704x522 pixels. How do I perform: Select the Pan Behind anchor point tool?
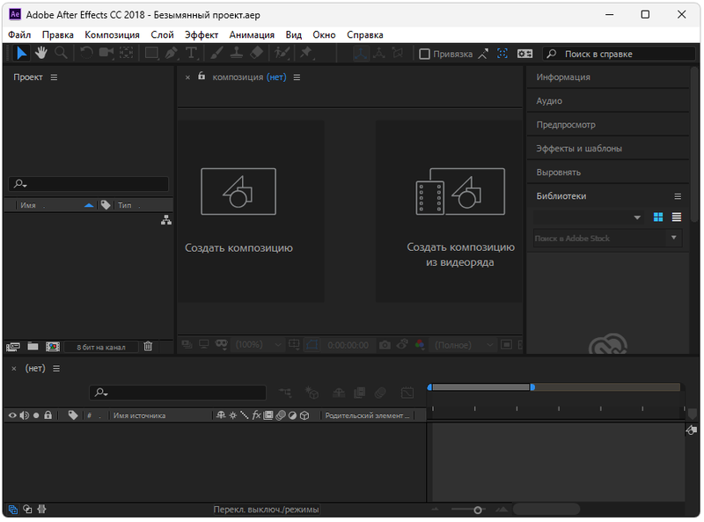pos(126,53)
